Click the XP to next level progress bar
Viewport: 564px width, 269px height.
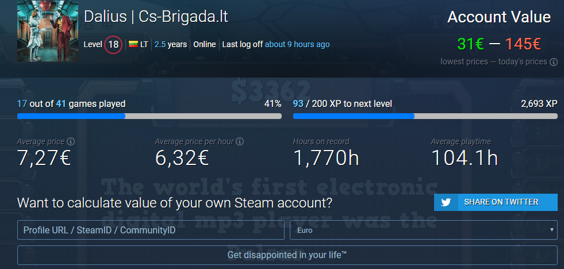tap(425, 116)
